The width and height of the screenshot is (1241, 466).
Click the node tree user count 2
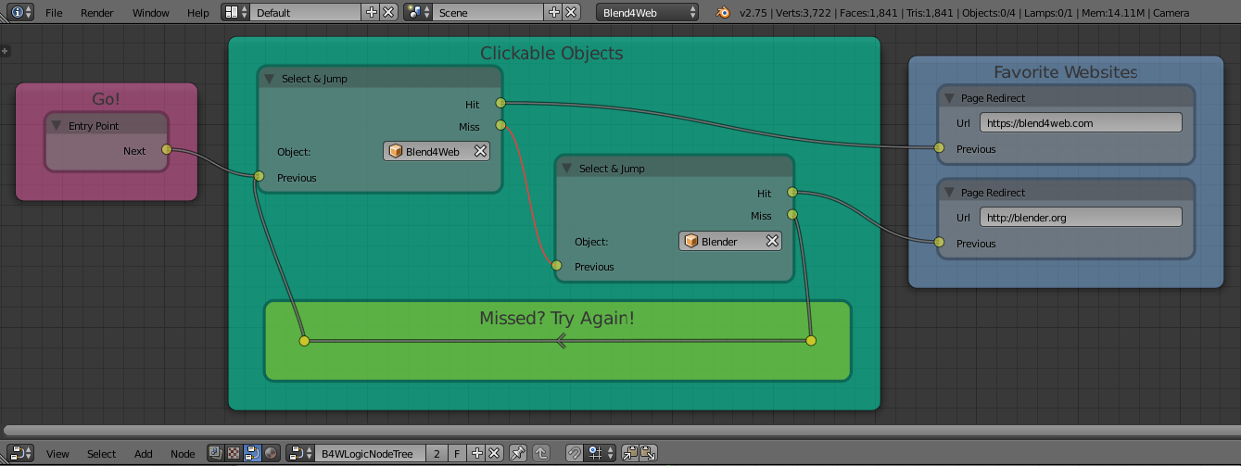point(437,453)
